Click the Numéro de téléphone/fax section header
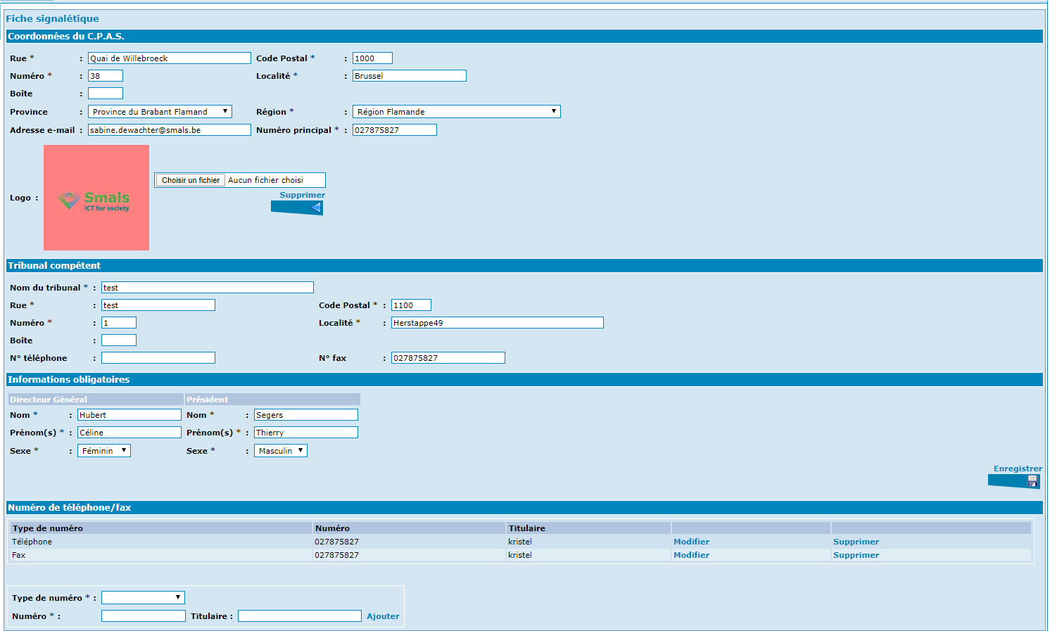Screen dimensions: 1050x631 (x=524, y=507)
